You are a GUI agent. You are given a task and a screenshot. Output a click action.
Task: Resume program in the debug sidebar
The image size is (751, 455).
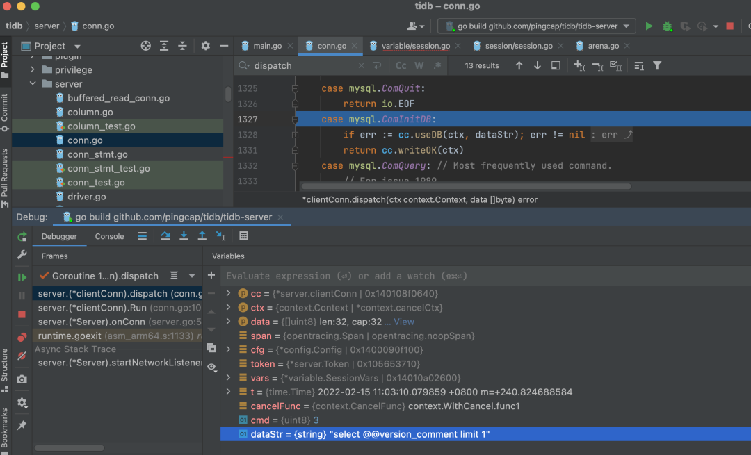coord(22,277)
